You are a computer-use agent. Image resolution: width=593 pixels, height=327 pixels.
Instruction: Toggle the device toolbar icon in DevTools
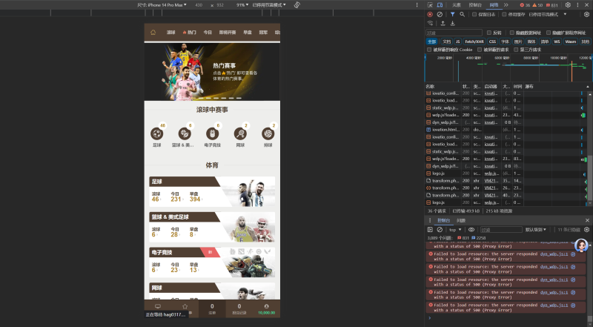point(440,4)
